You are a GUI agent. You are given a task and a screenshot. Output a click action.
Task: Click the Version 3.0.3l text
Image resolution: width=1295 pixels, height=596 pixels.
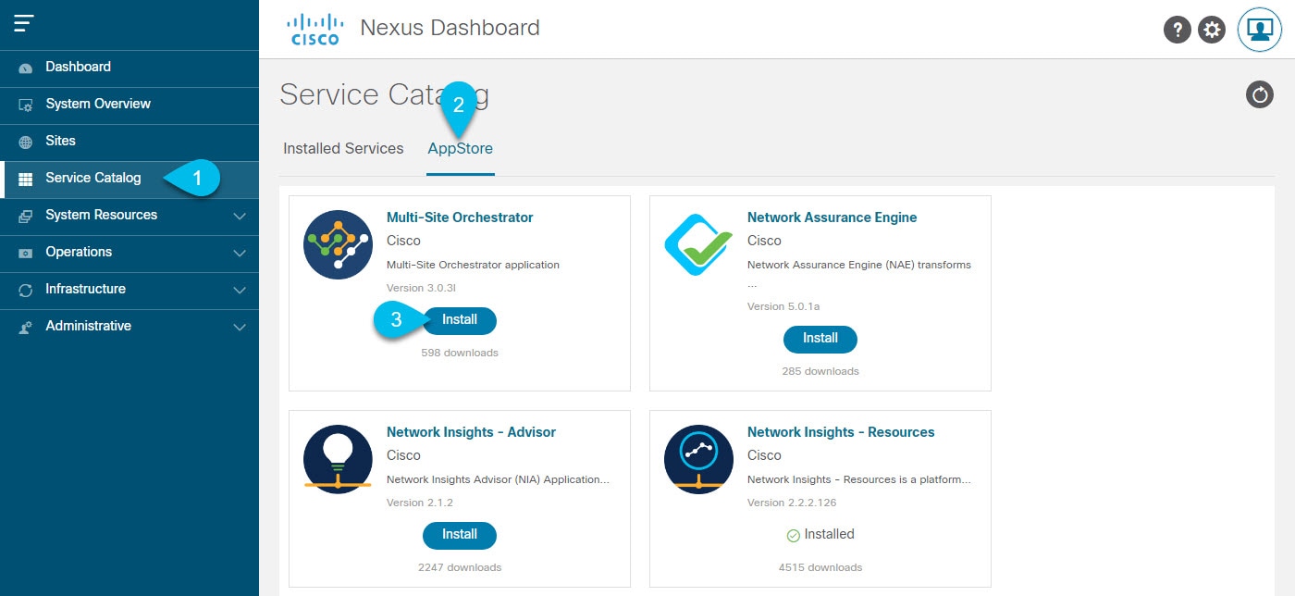click(x=419, y=288)
